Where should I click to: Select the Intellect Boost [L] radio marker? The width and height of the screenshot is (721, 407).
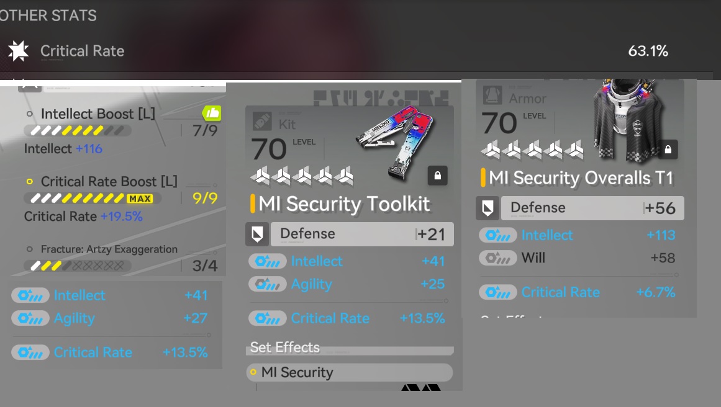coord(29,114)
